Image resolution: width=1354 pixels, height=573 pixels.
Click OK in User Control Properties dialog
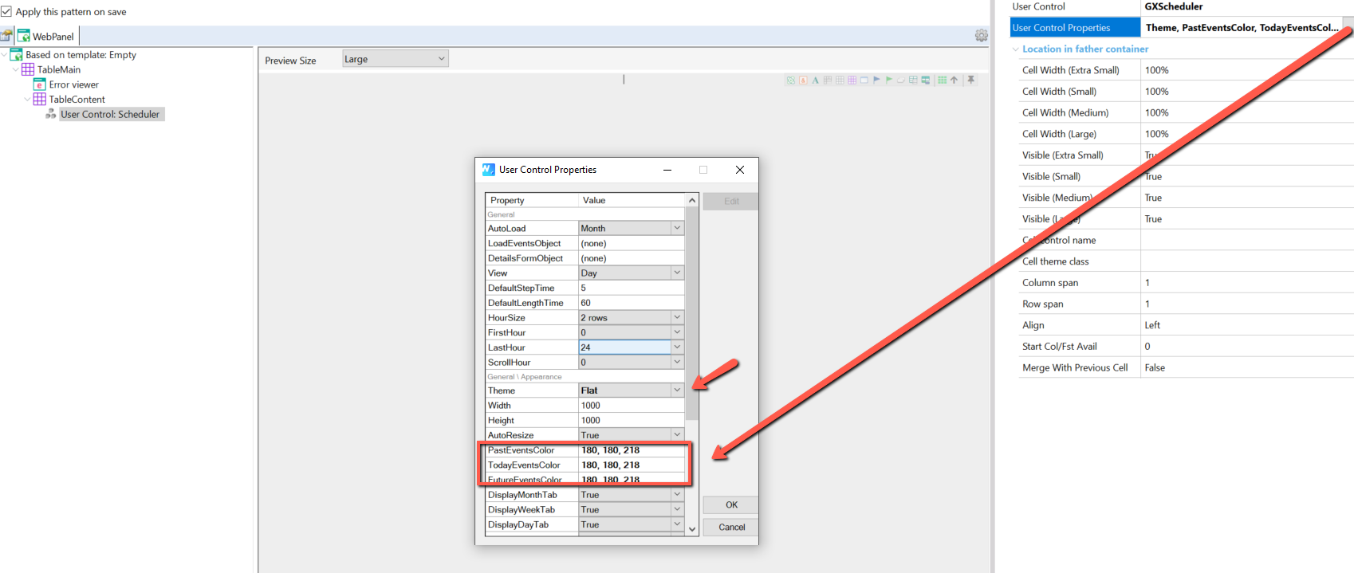coord(731,505)
